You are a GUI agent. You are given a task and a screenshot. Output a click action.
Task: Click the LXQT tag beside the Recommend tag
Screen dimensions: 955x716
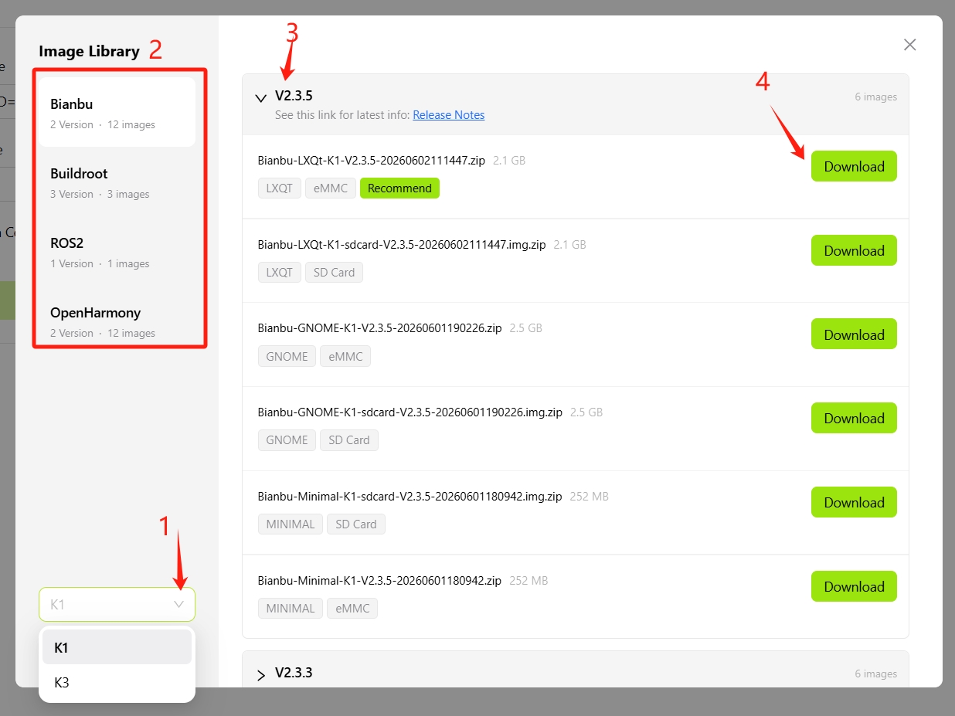(280, 188)
